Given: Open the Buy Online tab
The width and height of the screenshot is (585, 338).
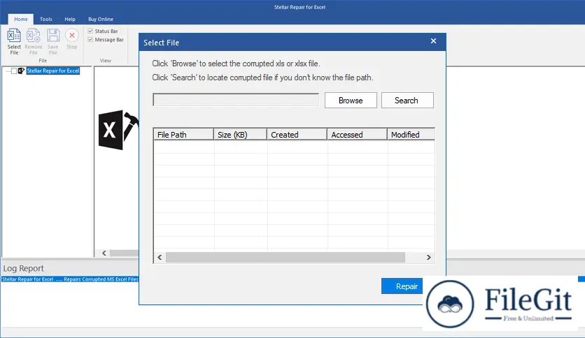Looking at the screenshot, I should click(x=101, y=19).
